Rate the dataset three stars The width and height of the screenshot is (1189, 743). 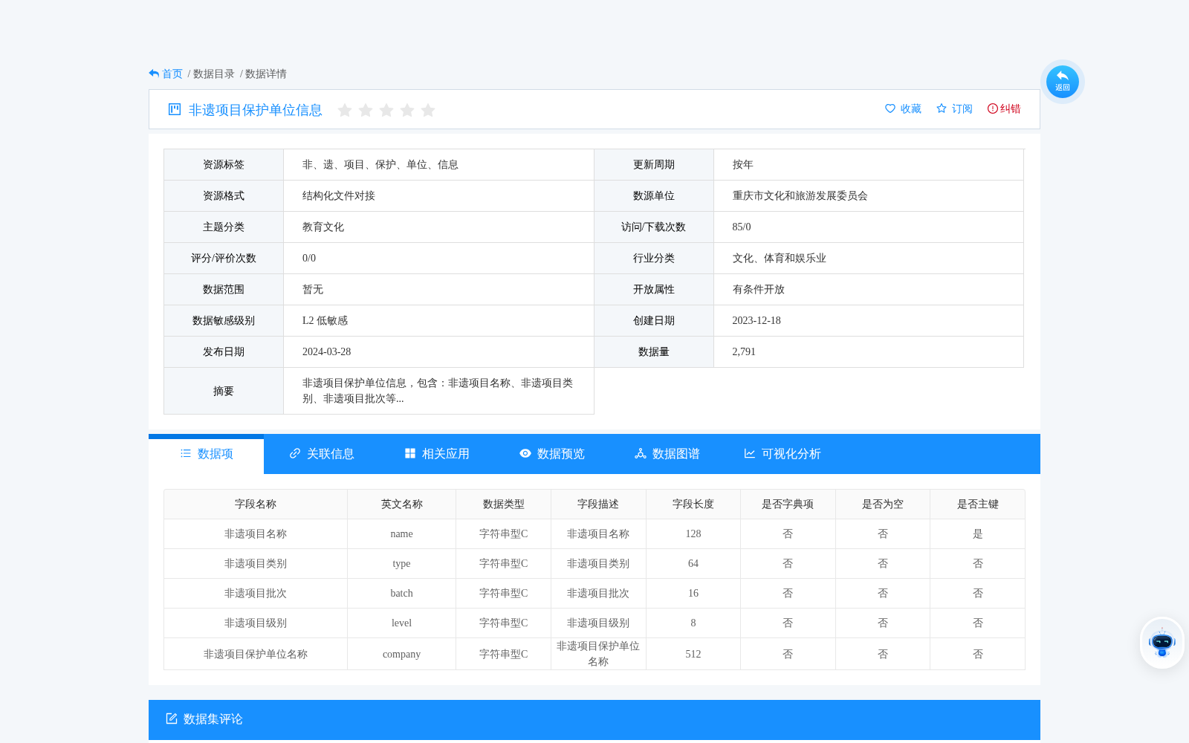tap(386, 110)
